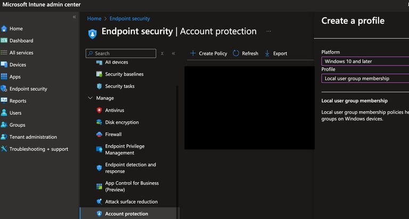Click the Endpoint security shield icon in sidebar
The width and height of the screenshot is (409, 219).
pyautogui.click(x=4, y=89)
